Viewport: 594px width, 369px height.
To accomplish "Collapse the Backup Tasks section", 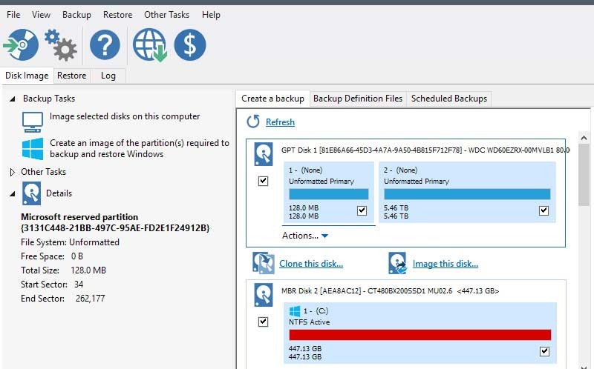I will tap(12, 99).
